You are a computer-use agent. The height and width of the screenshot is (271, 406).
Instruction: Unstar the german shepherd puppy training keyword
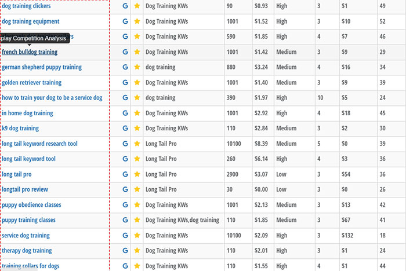click(137, 67)
